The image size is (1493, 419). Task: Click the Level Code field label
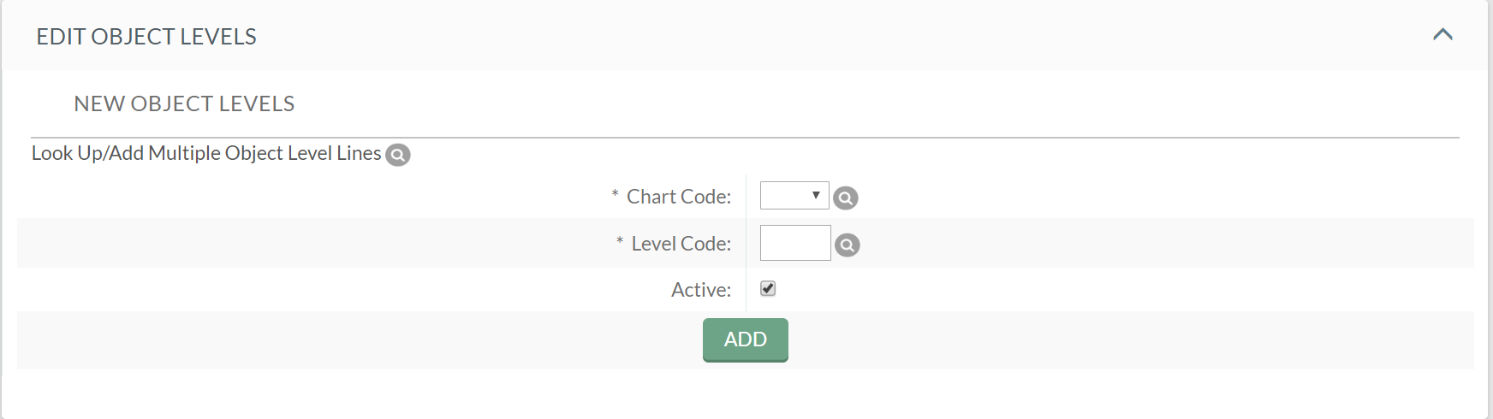pyautogui.click(x=681, y=244)
